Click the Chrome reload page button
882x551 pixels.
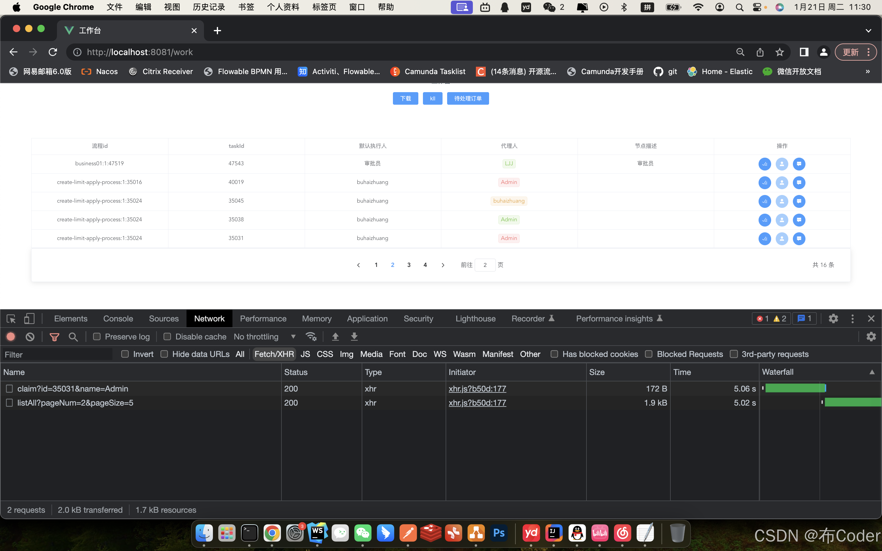pos(53,52)
